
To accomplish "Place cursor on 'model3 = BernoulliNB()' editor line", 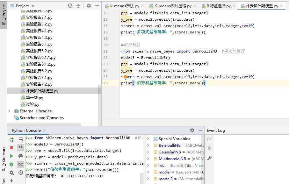I will pos(145,58).
